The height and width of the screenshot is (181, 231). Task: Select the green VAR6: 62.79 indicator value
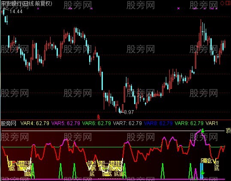[96, 123]
